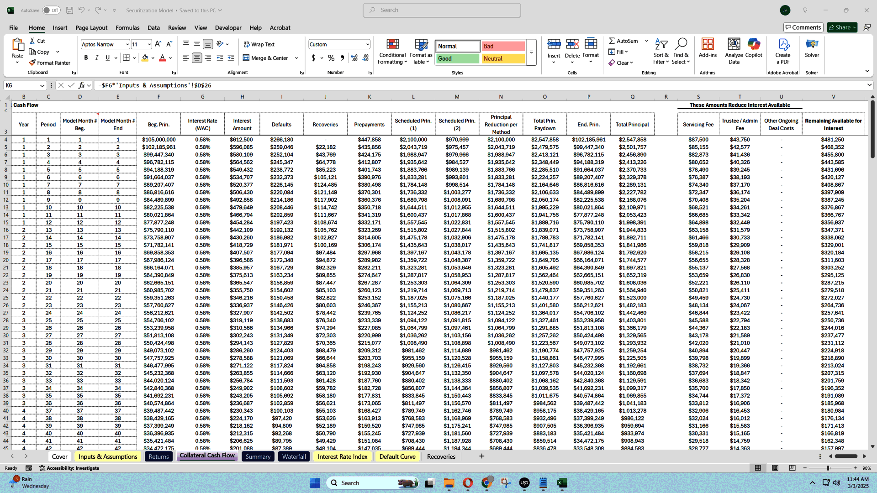Toggle Wrap Text
Screen dimensions: 877x493
259,44
